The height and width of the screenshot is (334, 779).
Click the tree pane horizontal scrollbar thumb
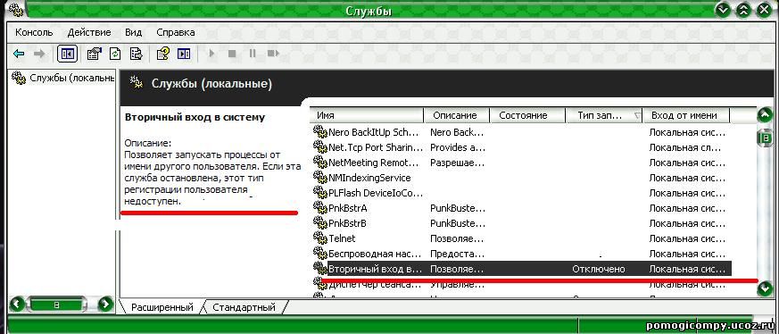[56, 305]
